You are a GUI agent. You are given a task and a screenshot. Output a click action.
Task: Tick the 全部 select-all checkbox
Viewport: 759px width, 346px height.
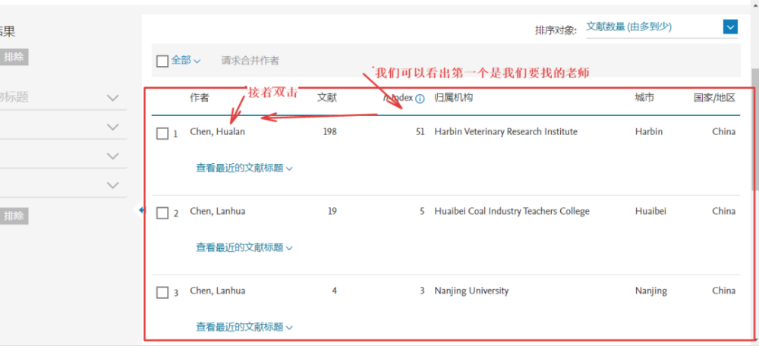[x=162, y=61]
